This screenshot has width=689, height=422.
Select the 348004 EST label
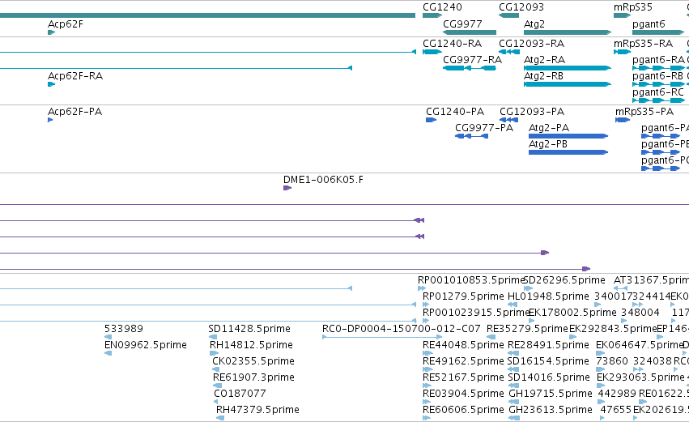640,313
